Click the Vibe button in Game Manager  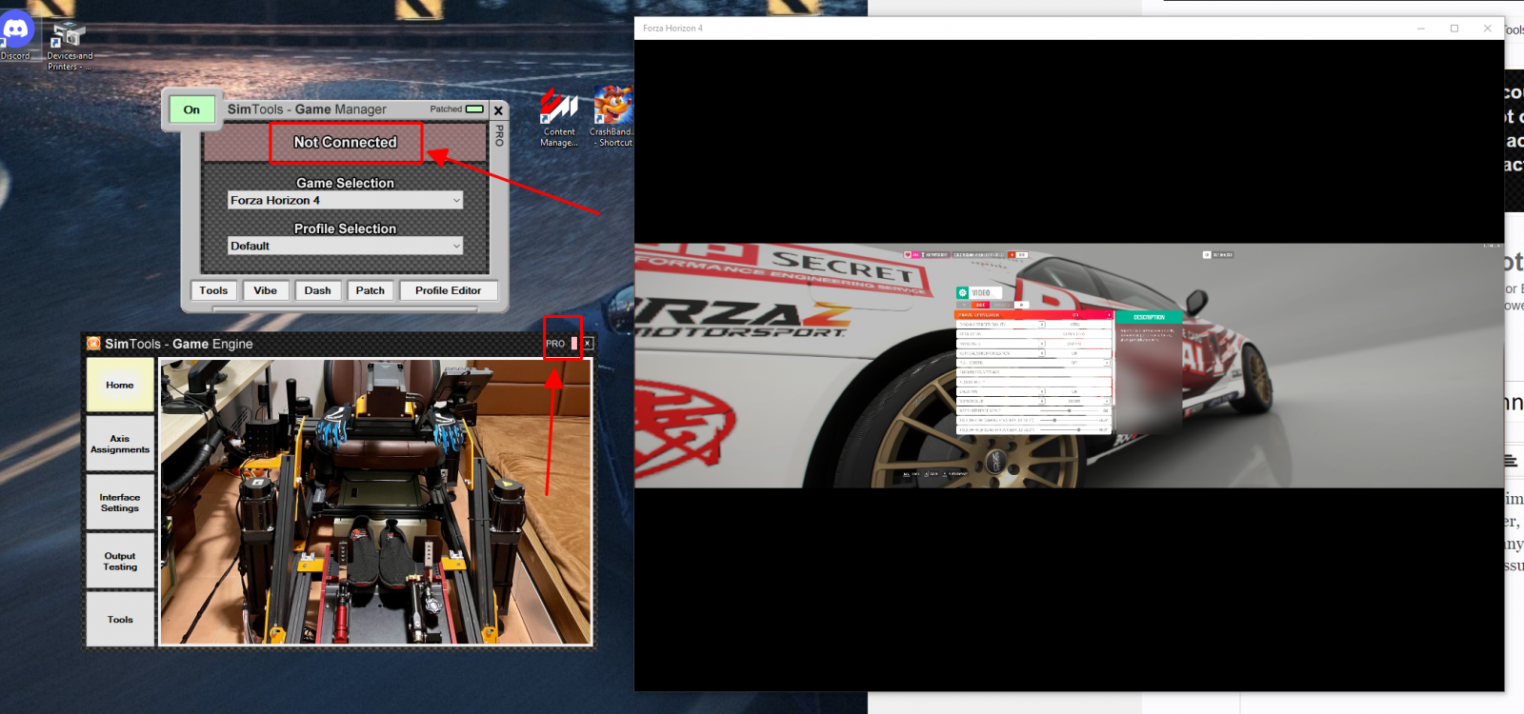266,290
